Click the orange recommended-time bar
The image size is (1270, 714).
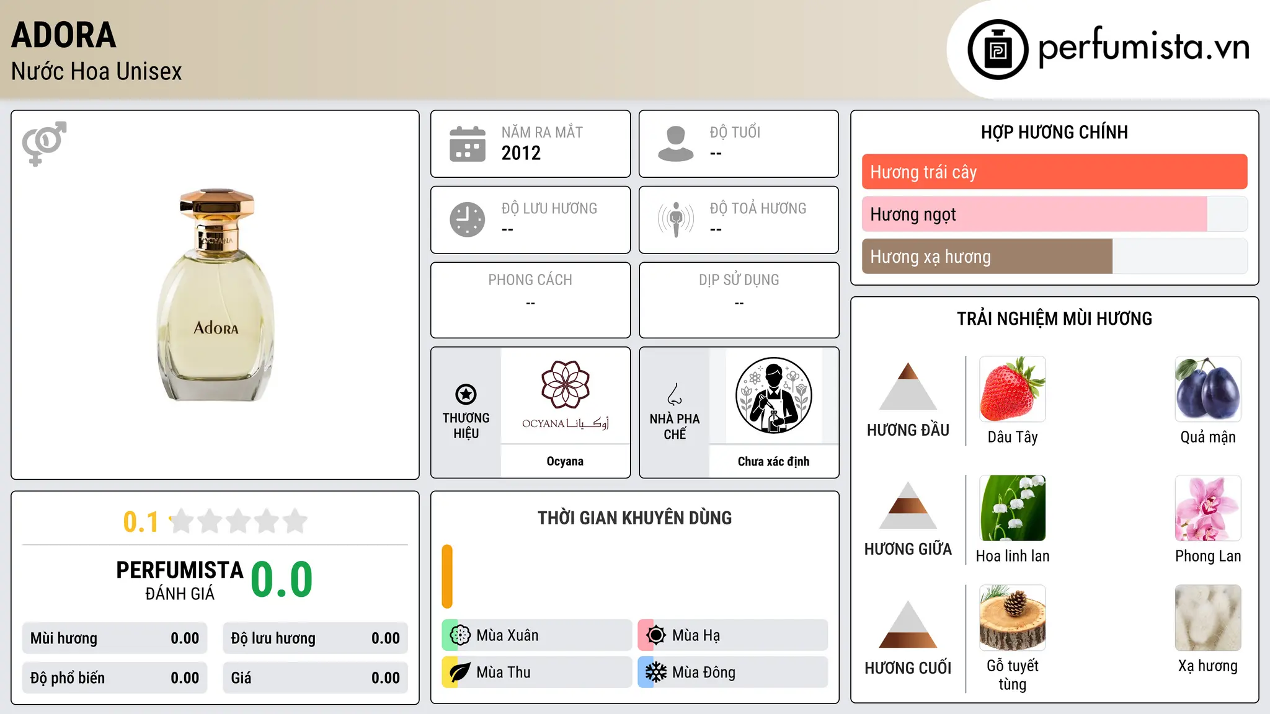tap(447, 576)
